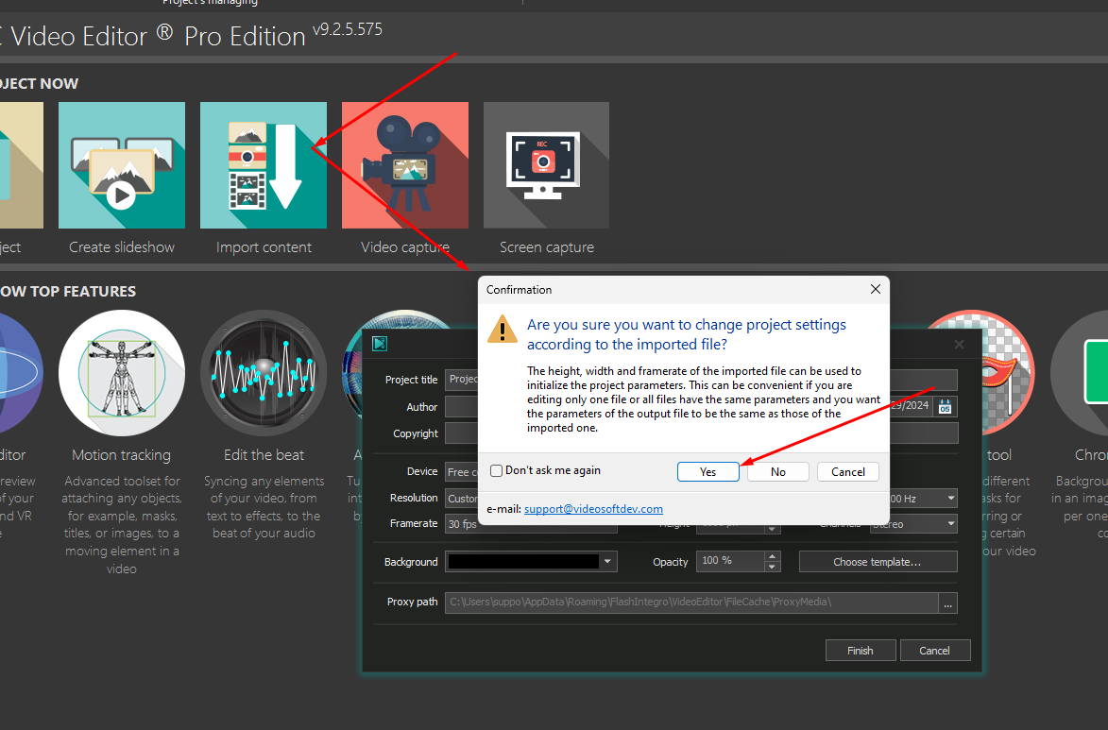Click the "Edit the beat" heading text
The height and width of the screenshot is (730, 1108).
pos(264,455)
